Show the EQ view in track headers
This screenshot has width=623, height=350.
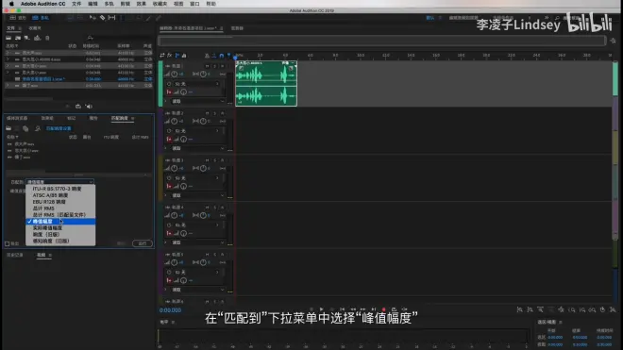[x=184, y=56]
